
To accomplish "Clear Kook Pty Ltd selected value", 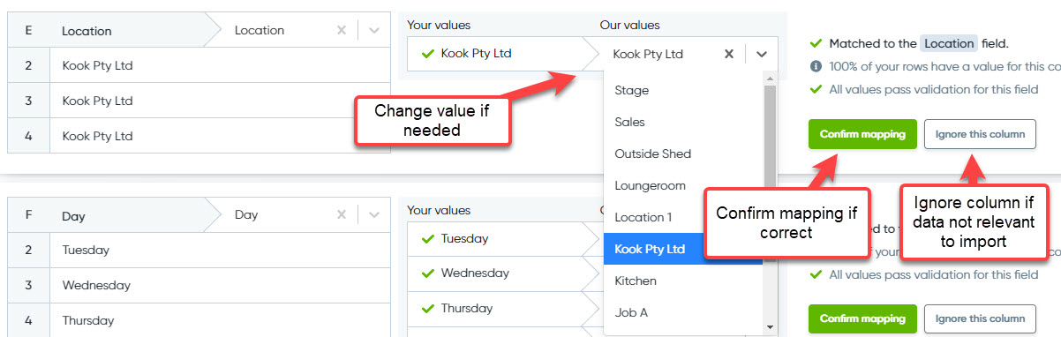I will [729, 54].
